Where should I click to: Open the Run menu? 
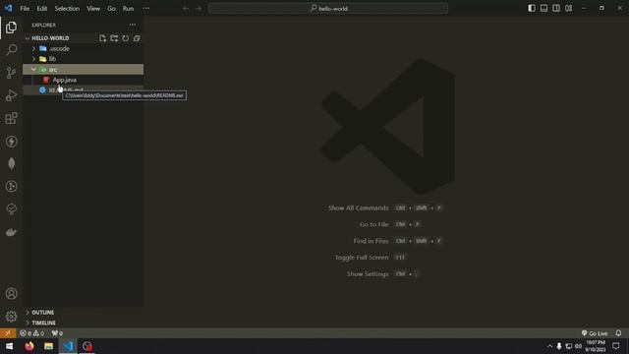click(x=129, y=9)
